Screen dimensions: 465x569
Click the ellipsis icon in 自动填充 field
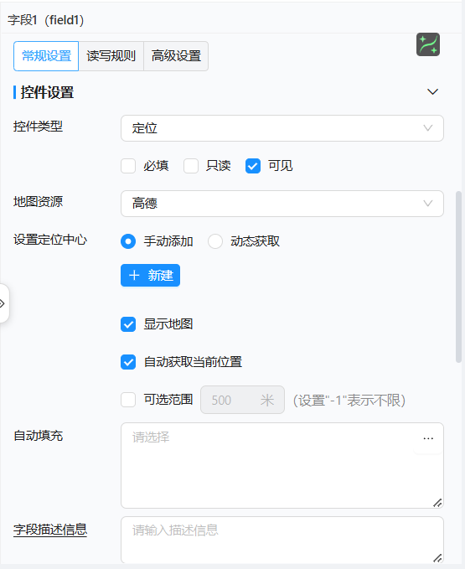pos(428,438)
